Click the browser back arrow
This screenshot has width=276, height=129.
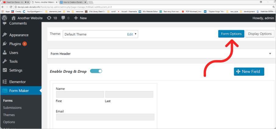point(3,7)
